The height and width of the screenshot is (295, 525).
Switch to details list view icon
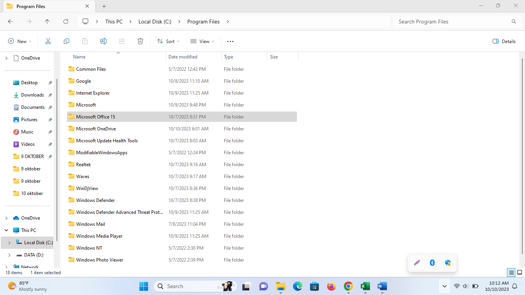[x=511, y=273]
